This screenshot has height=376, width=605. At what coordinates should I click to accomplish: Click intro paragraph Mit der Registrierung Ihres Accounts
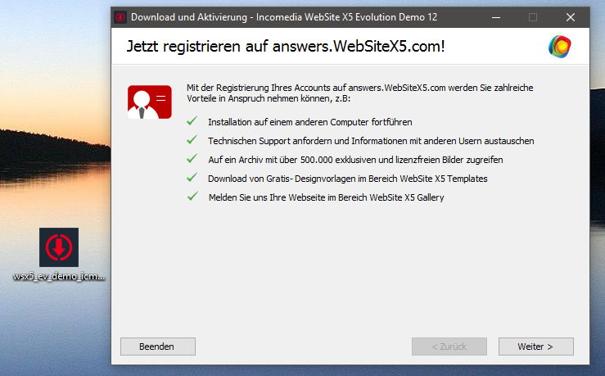360,93
